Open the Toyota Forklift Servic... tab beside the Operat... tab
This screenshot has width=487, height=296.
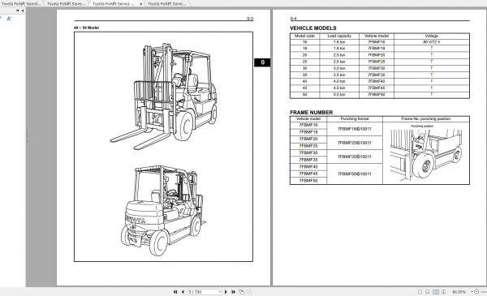point(67,4)
